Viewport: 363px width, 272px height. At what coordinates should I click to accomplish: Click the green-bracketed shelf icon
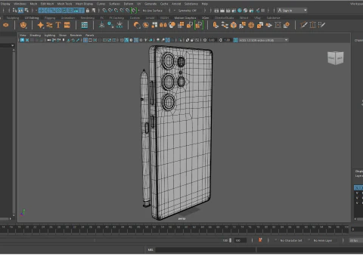[x=199, y=25]
